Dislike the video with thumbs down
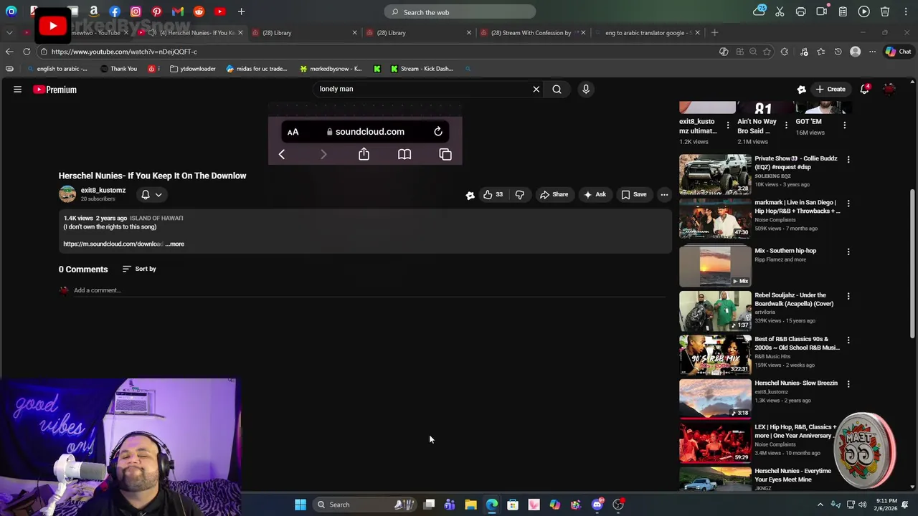918x516 pixels. point(520,194)
